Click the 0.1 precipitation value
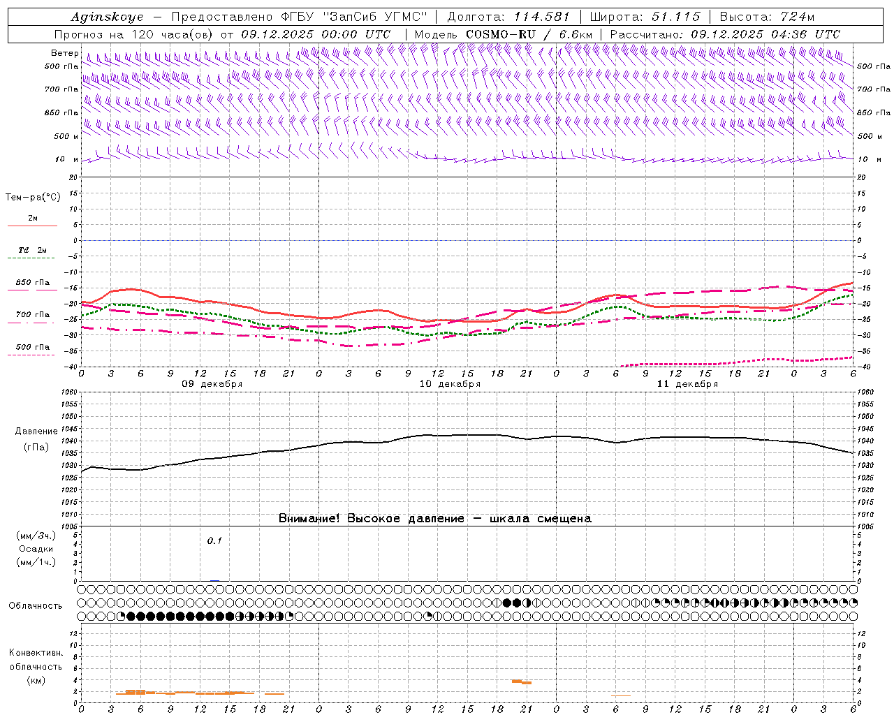 [214, 540]
